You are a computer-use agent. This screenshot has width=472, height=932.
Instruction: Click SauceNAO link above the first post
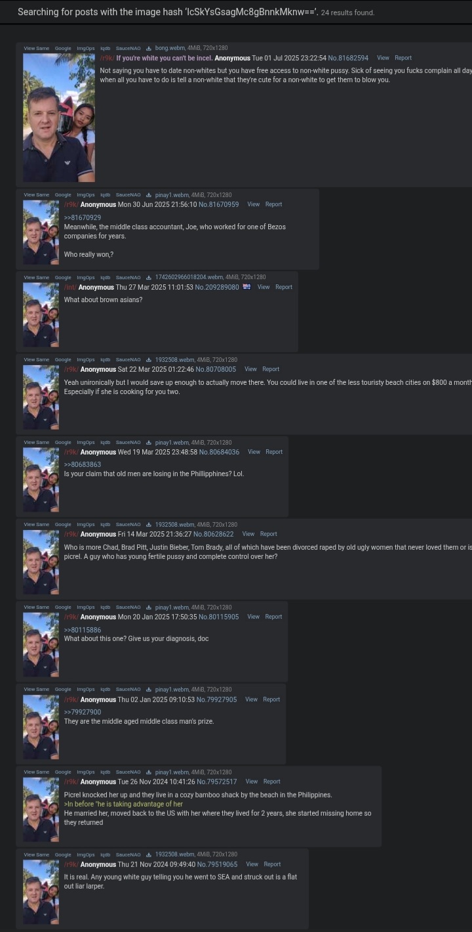coord(128,49)
